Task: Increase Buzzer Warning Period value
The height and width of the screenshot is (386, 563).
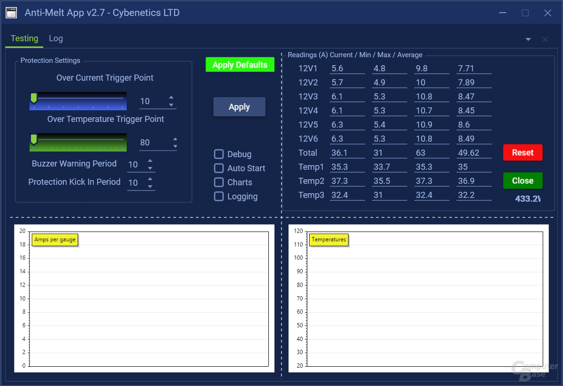Action: [150, 161]
